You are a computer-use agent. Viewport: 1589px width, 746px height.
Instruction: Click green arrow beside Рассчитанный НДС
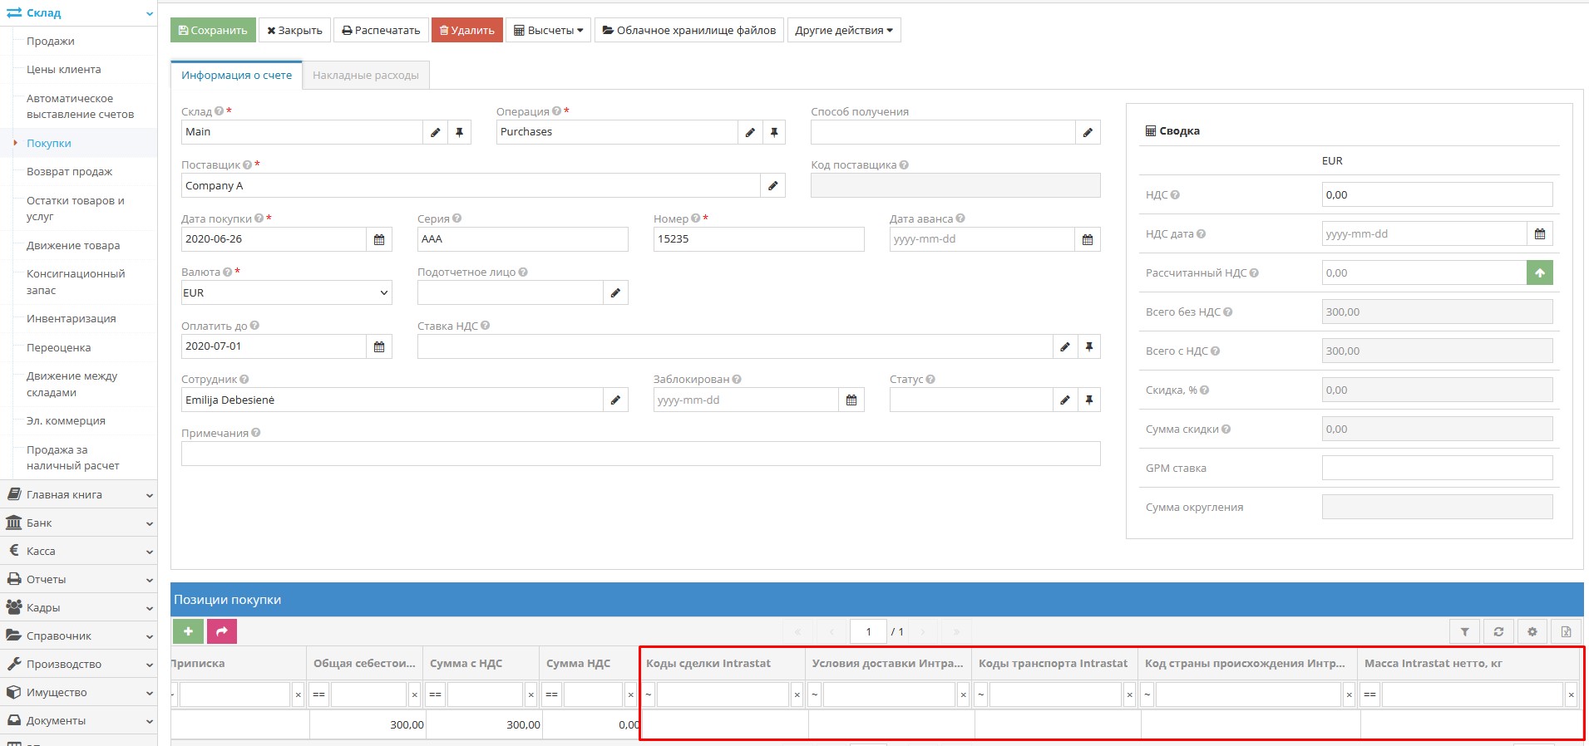click(1539, 273)
